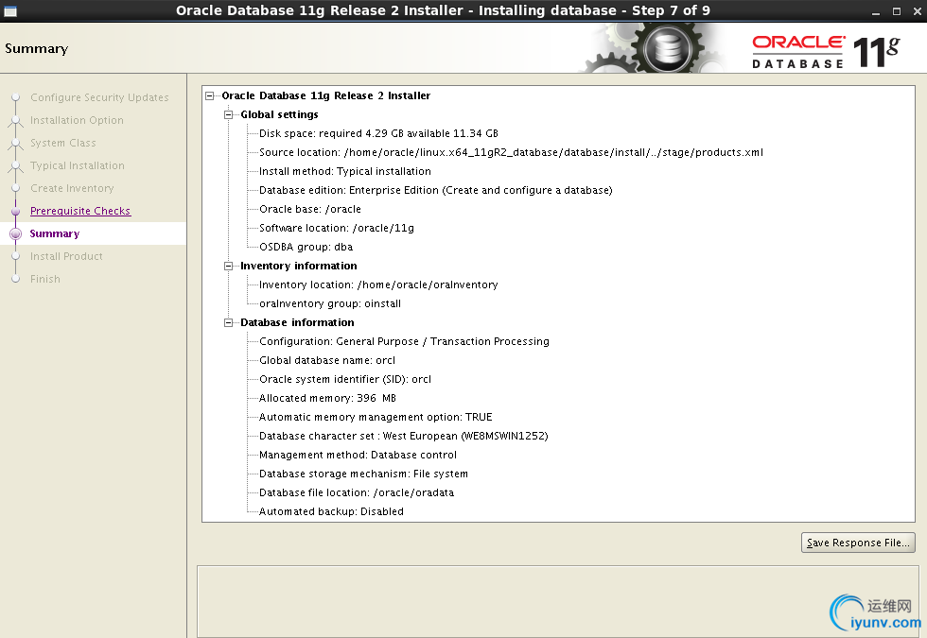Select Configure Security Updates step
This screenshot has width=927, height=638.
[99, 97]
